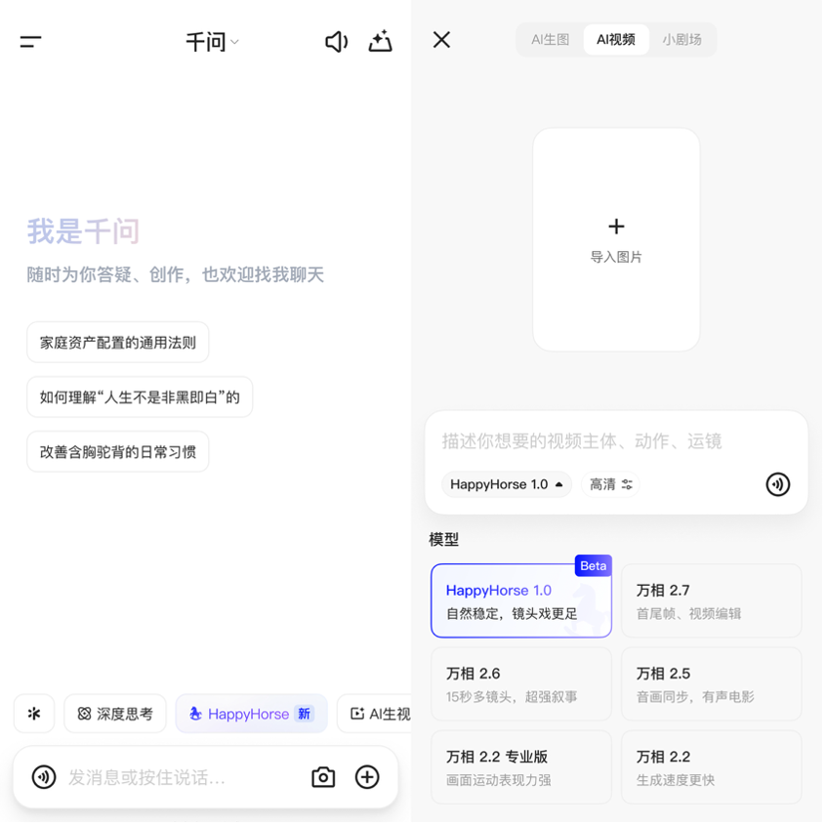Switch to the AI生图 tab
This screenshot has height=826, width=826.
click(550, 40)
